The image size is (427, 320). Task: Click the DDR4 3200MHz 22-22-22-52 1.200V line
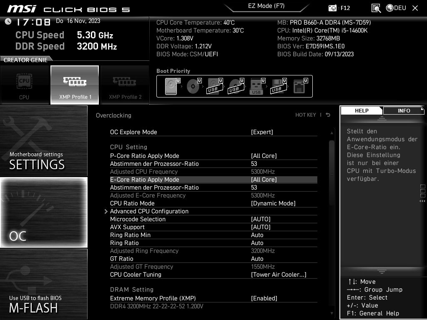157,306
